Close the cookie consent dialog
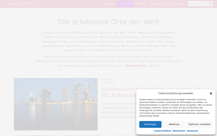The height and width of the screenshot is (136, 217). [x=211, y=94]
